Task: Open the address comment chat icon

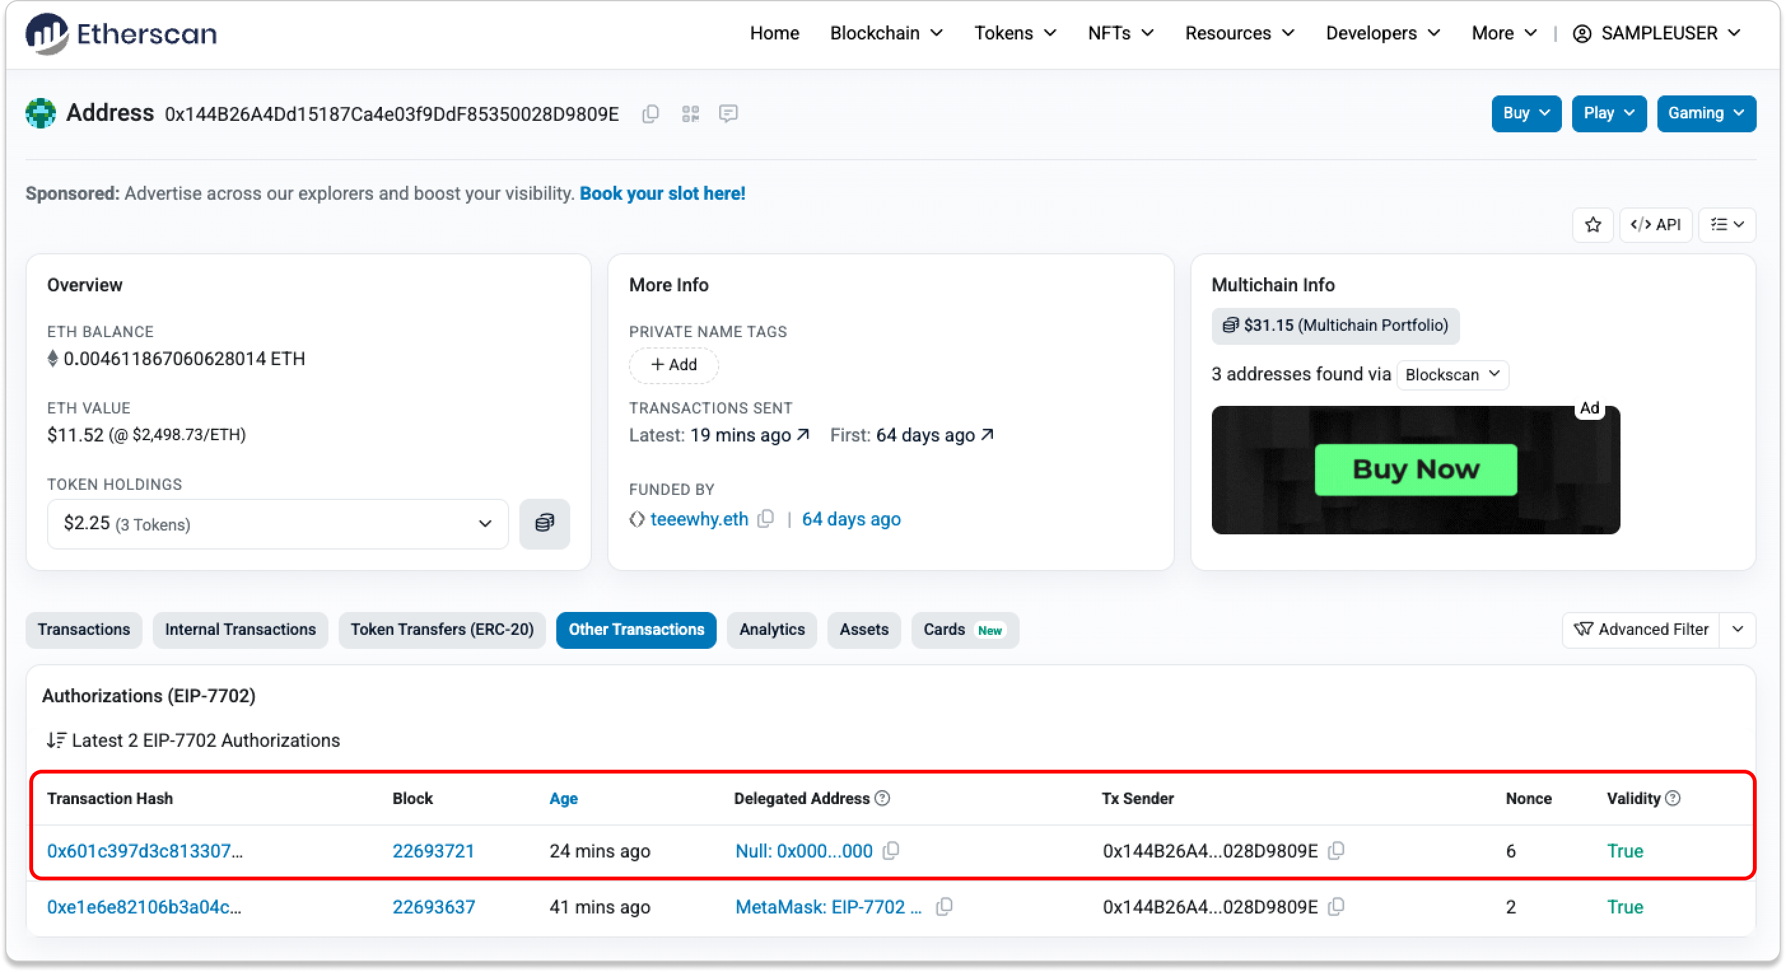Action: [x=728, y=114]
